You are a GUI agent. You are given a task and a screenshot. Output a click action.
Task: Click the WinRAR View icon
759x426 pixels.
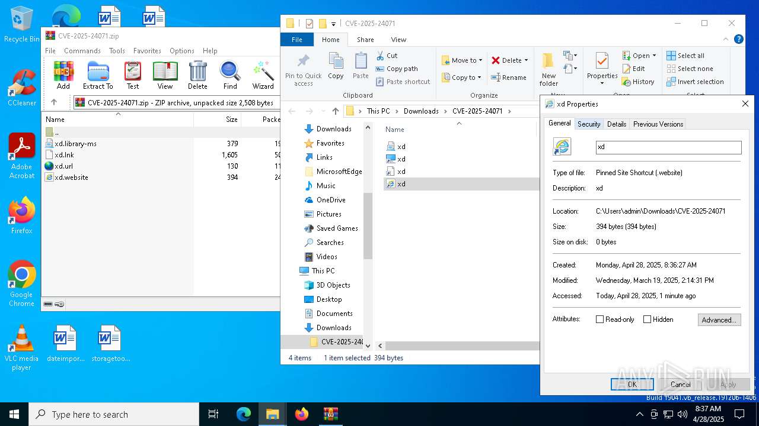[x=165, y=75]
